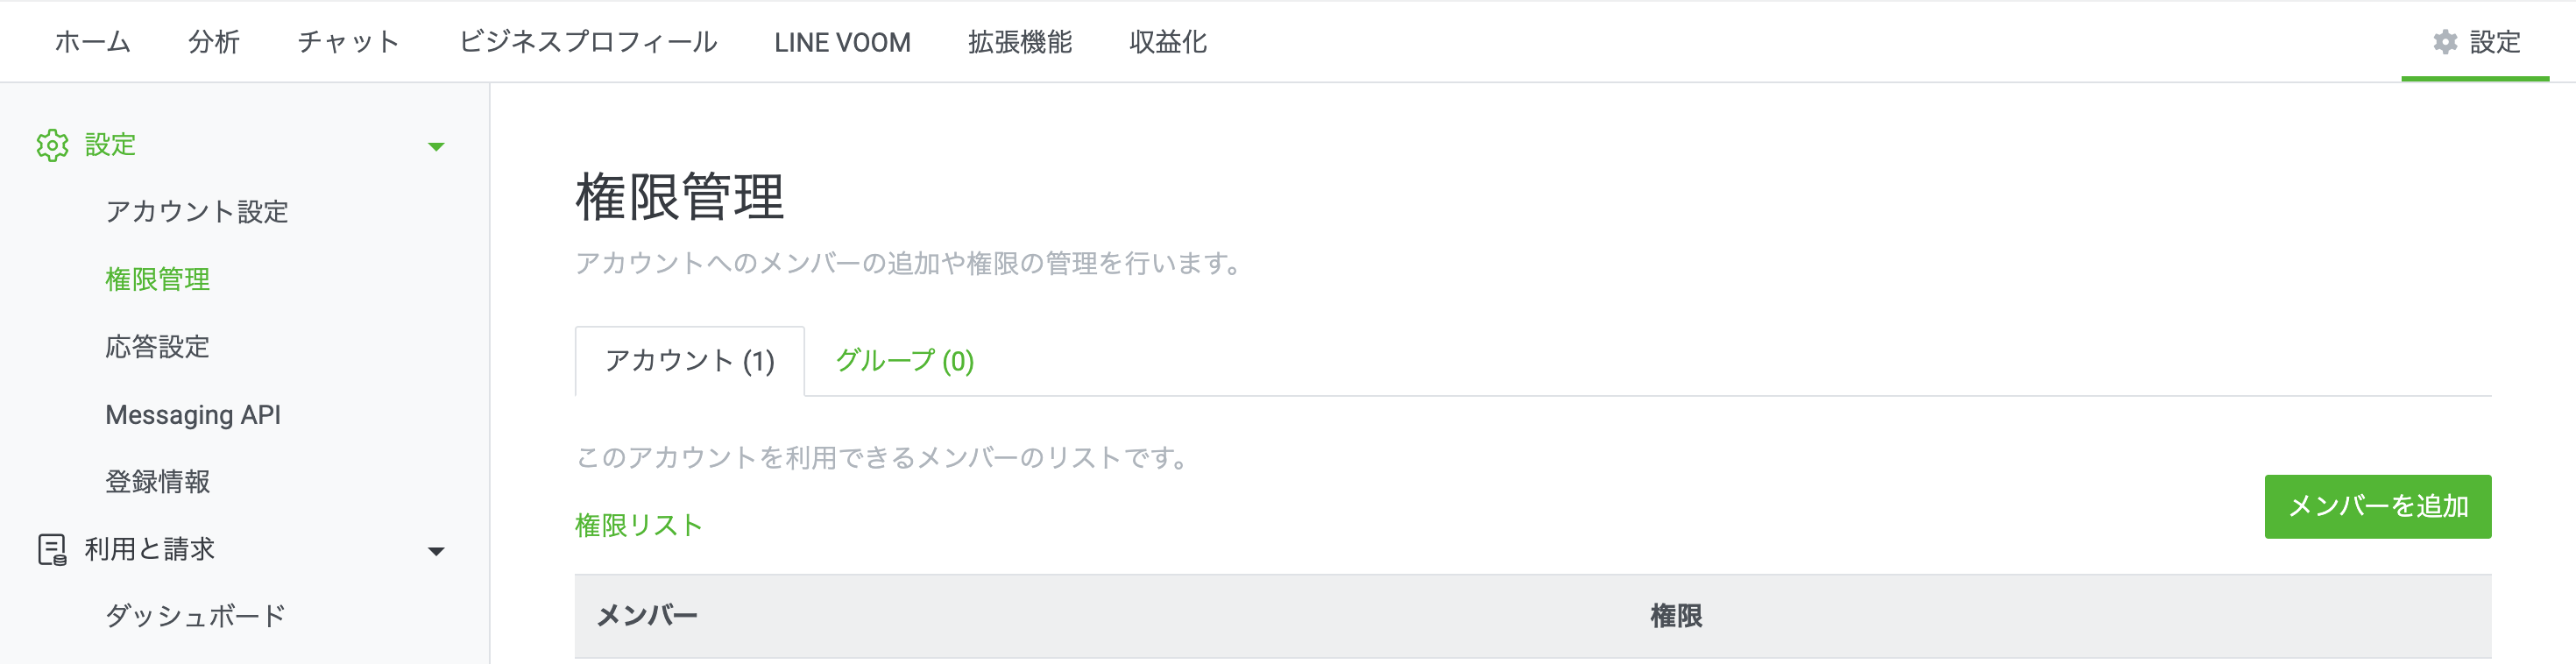Collapse the 設定 section in sidebar
The height and width of the screenshot is (664, 2576).
tap(437, 146)
